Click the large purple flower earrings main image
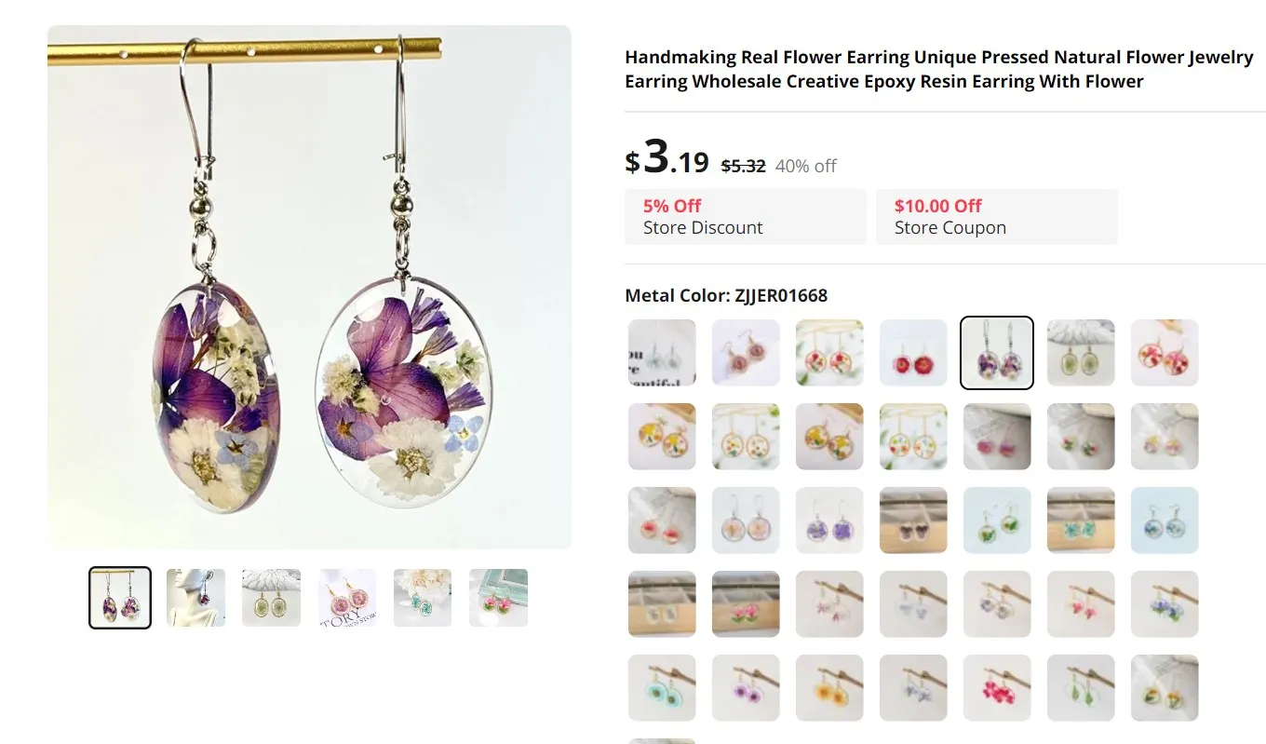The image size is (1266, 744). (309, 287)
